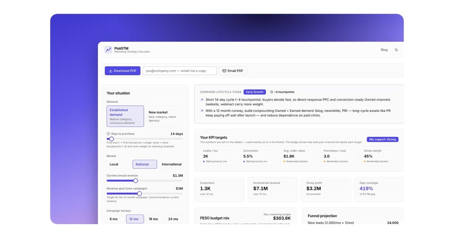This screenshot has height=238, width=454.
Task: Toggle dark mode moon icon
Action: coord(396,49)
